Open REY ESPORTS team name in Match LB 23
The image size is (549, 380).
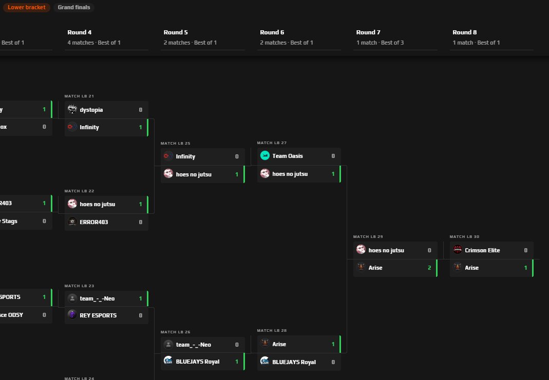pyautogui.click(x=98, y=315)
